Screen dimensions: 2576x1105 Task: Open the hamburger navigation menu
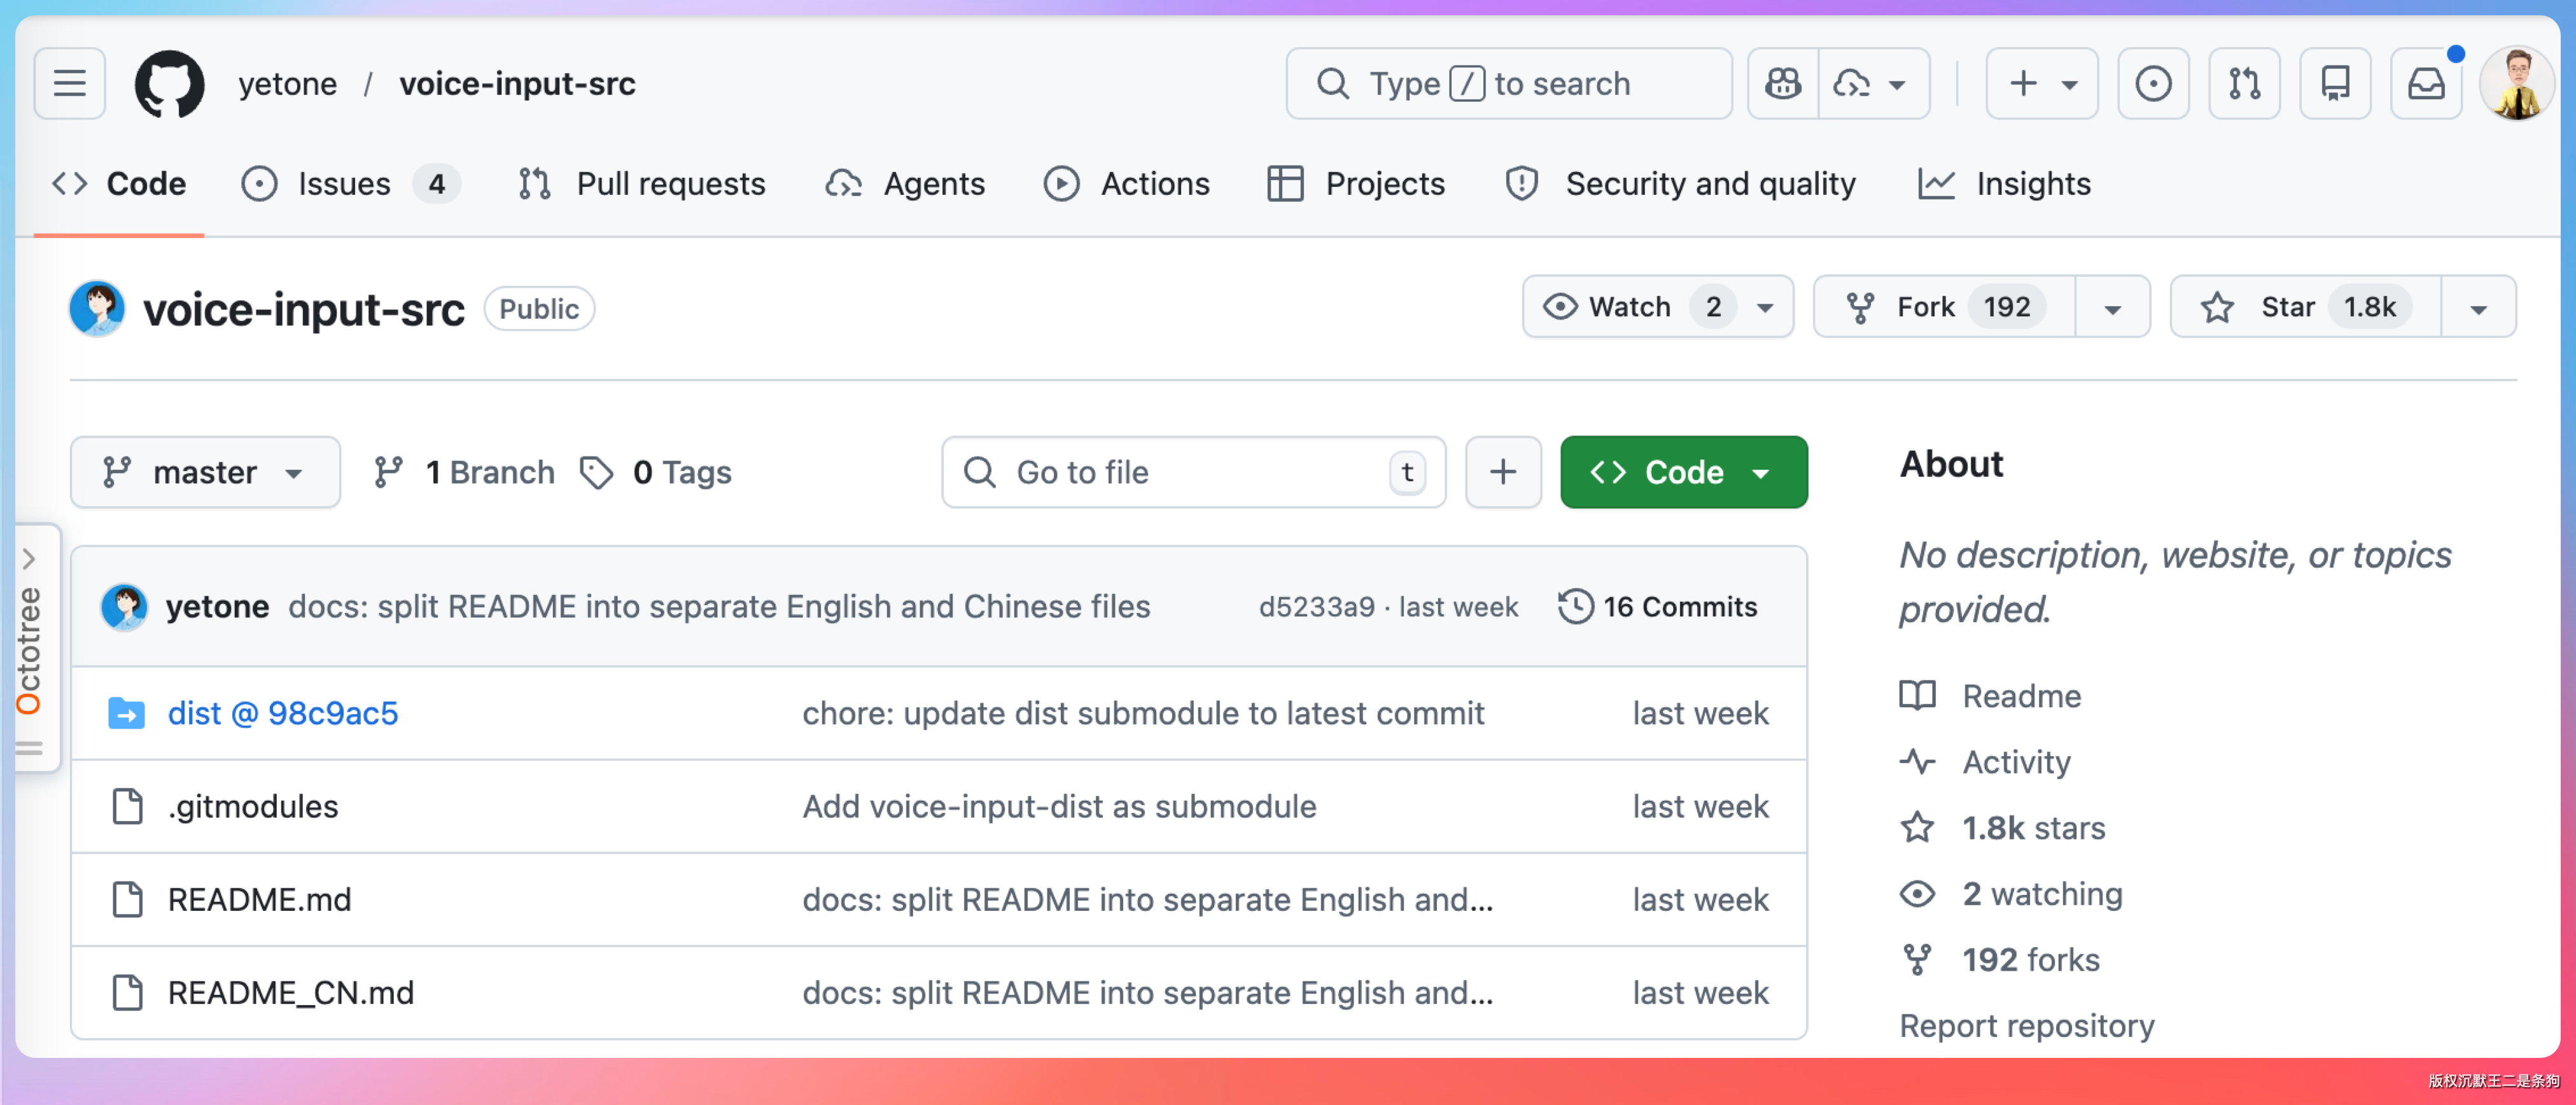69,83
